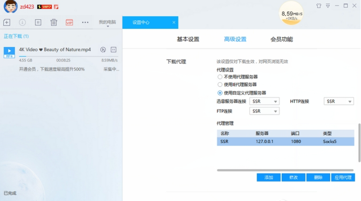Pause the 4K Video download task

point(114,50)
